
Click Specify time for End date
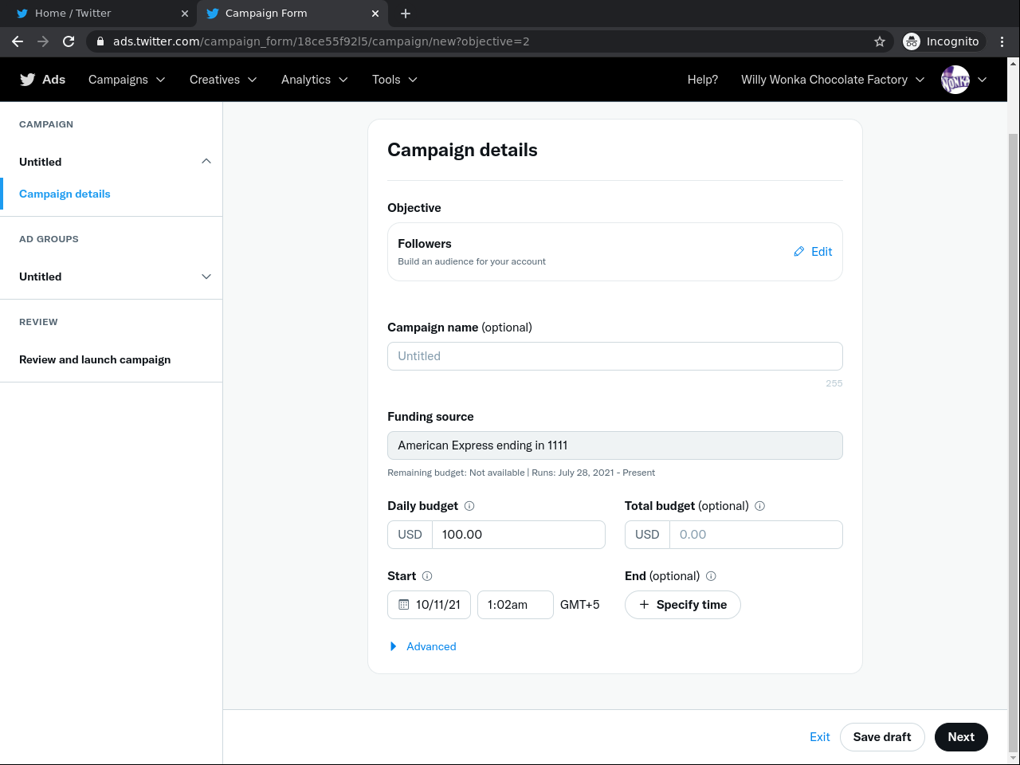(683, 605)
